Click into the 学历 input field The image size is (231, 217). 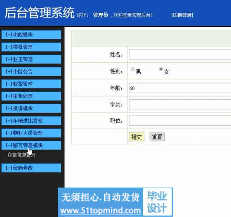(180, 104)
